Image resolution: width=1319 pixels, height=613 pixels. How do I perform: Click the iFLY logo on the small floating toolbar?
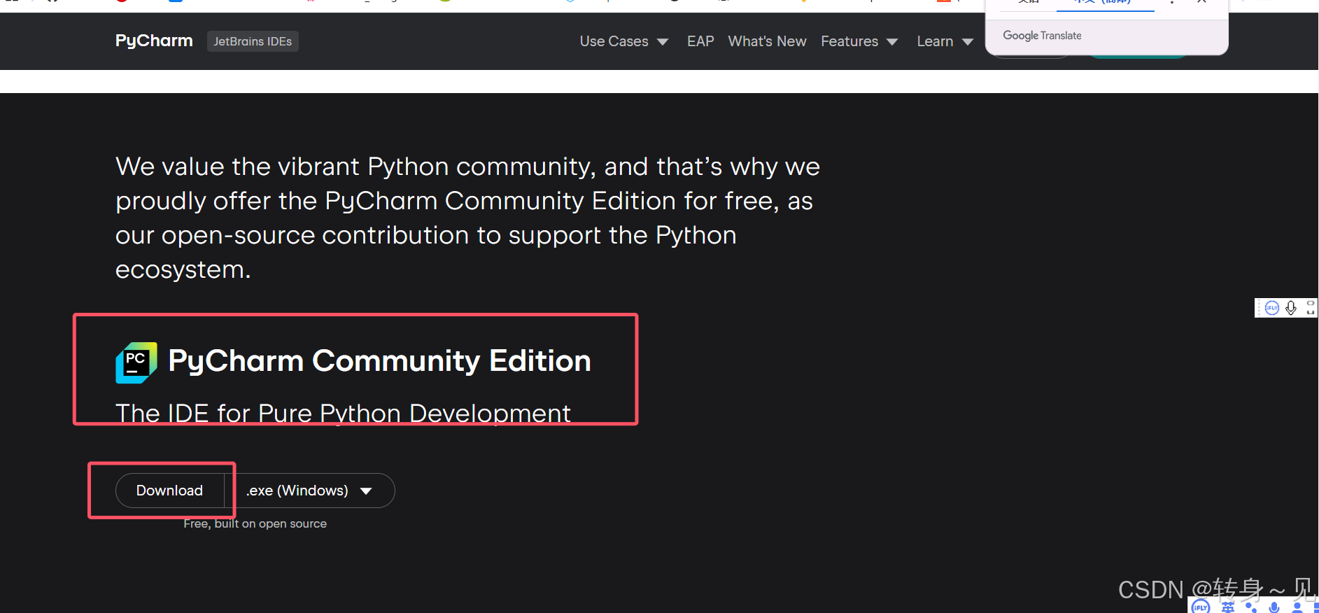click(x=1272, y=308)
